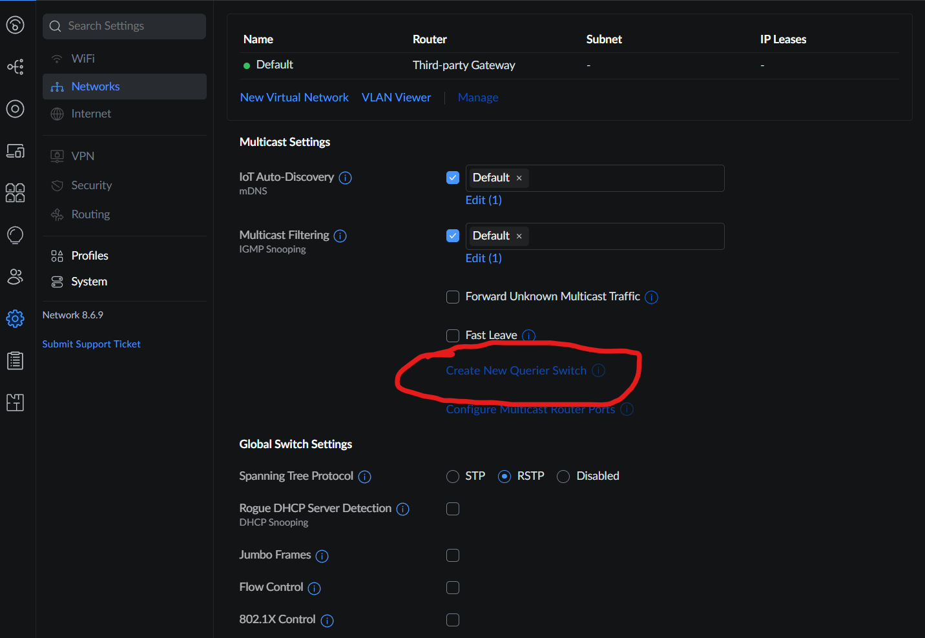Click New Virtual Network link
This screenshot has height=638, width=925.
click(294, 98)
